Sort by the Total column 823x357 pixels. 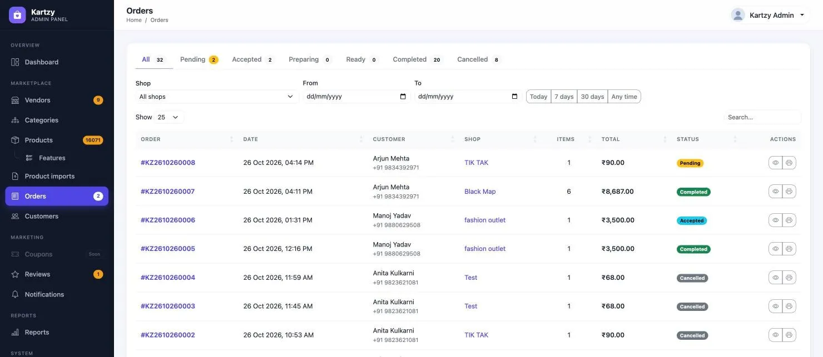(x=633, y=139)
